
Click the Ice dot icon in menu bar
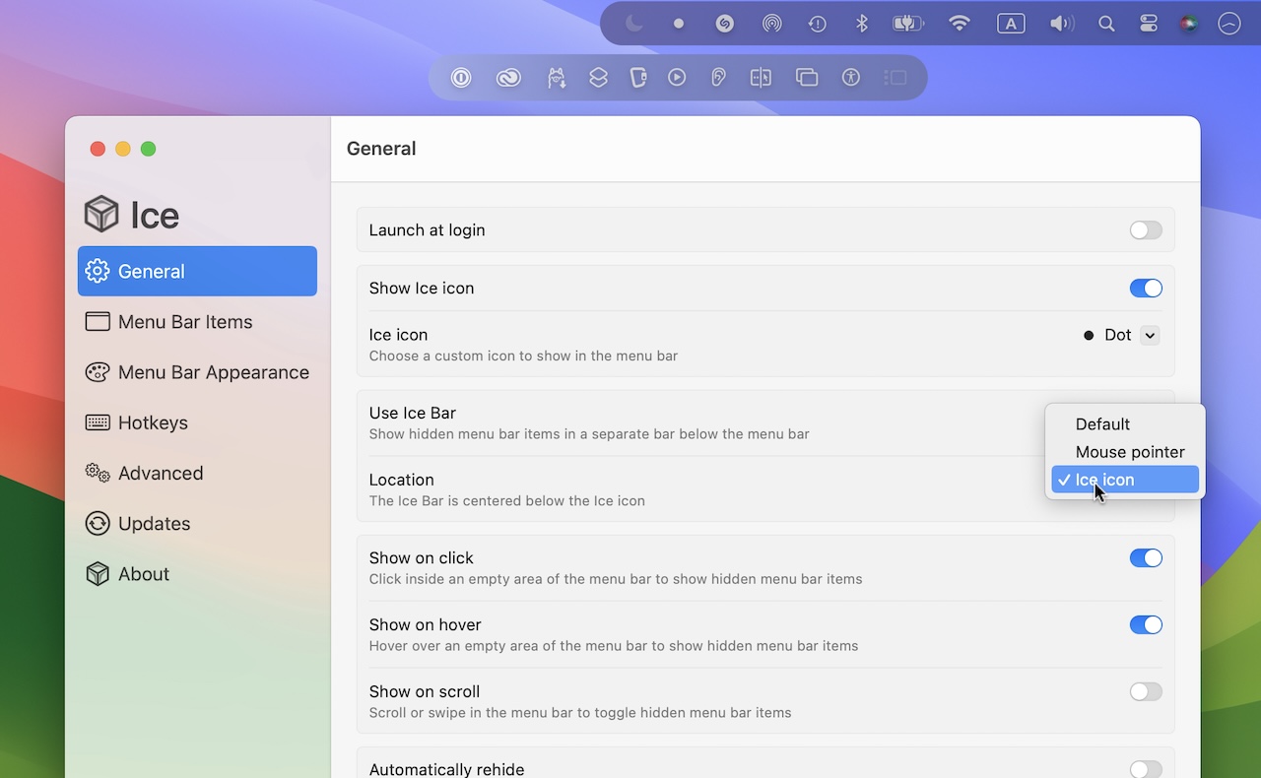click(x=679, y=24)
